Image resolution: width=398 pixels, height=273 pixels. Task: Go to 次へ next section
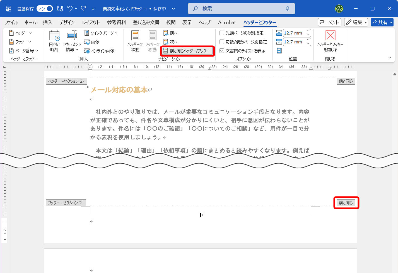pyautogui.click(x=170, y=42)
